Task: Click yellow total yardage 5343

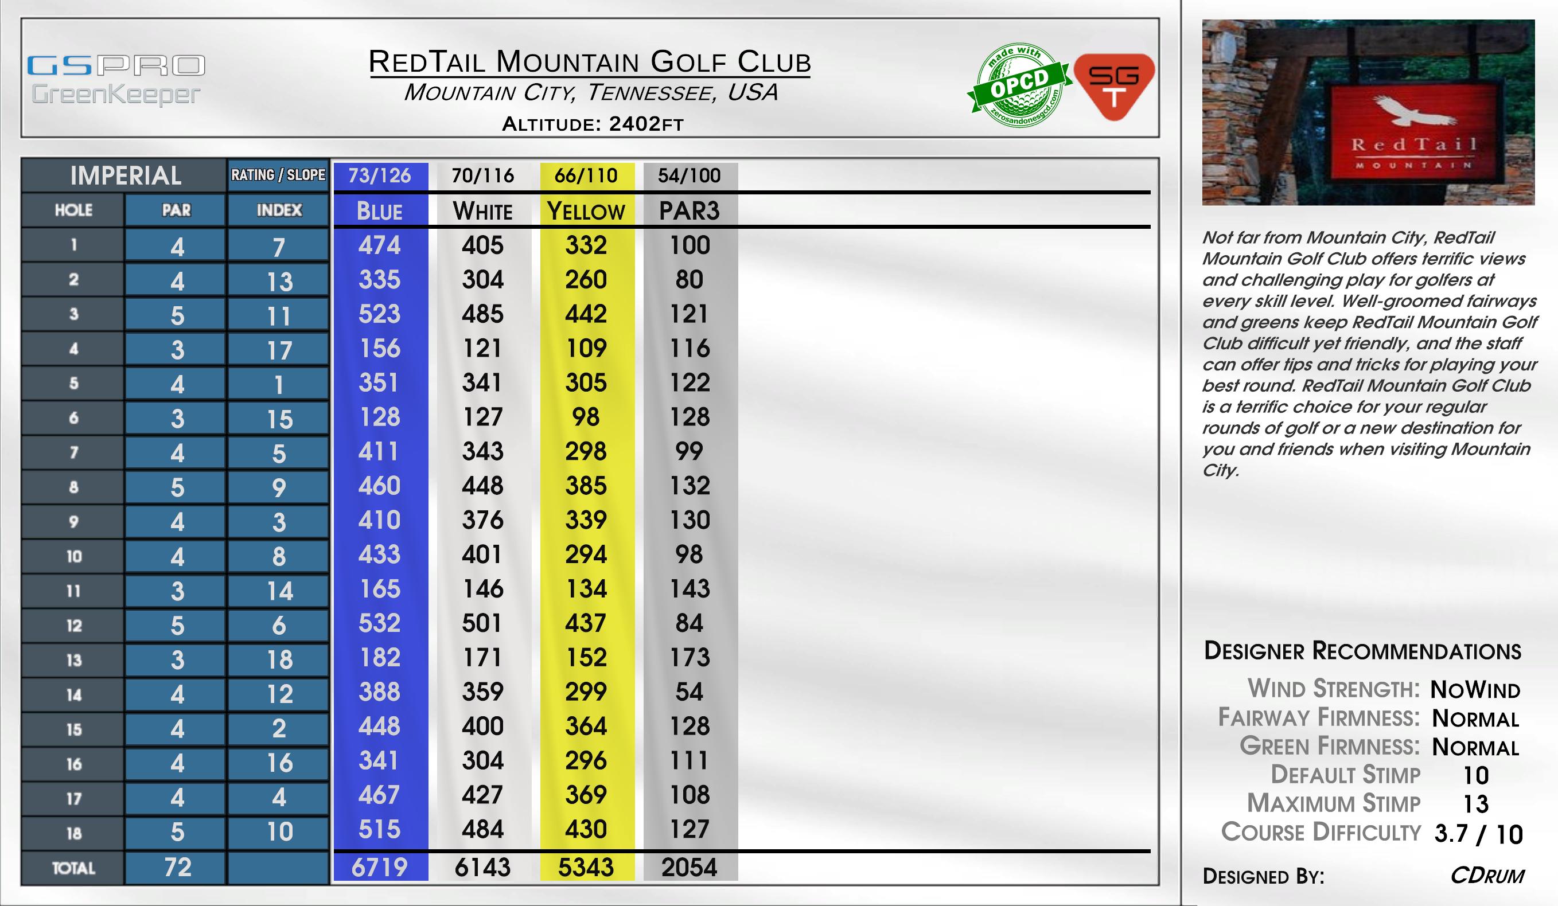Action: click(x=586, y=868)
